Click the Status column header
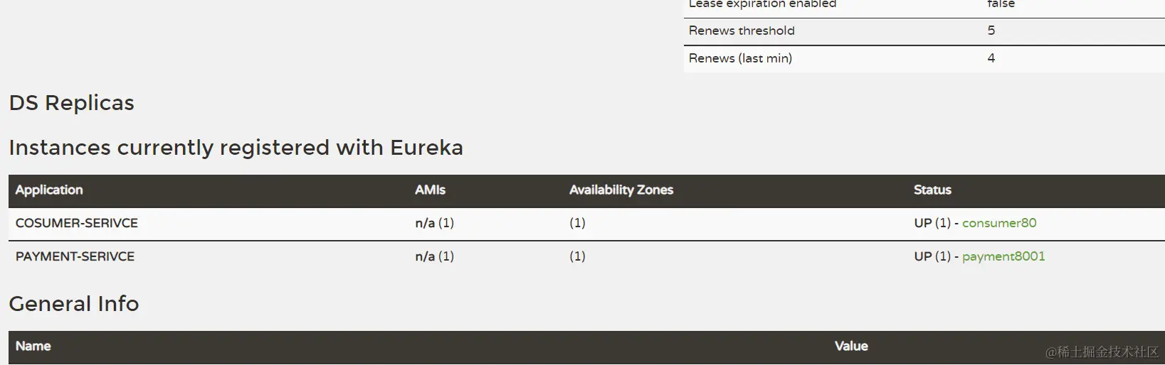Screen dimensions: 1165x365 [932, 190]
